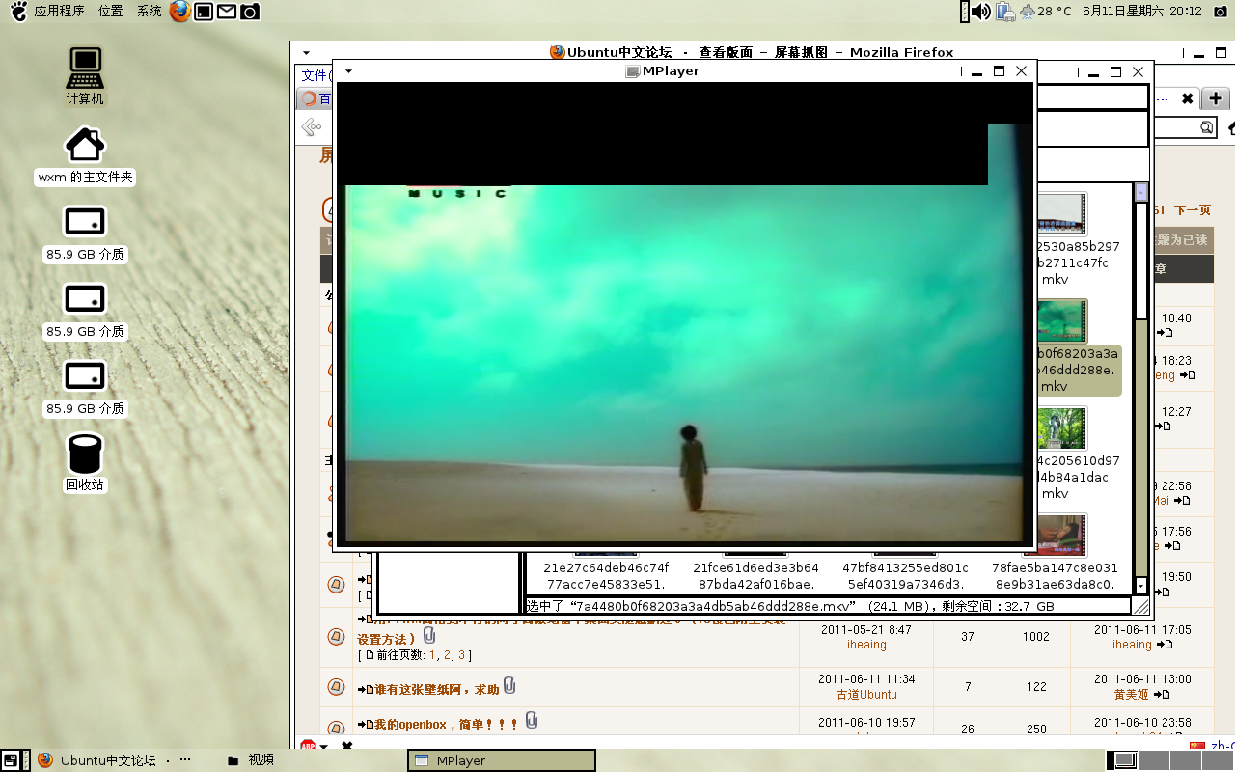The width and height of the screenshot is (1235, 772).
Task: Click attachment paperclip after 设置方法 title
Action: (429, 635)
